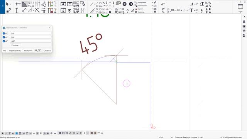Click the dX value input field
247x139 pixels.
click(30, 34)
